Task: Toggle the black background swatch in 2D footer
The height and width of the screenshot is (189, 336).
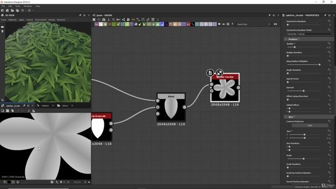Action: (x=9, y=182)
